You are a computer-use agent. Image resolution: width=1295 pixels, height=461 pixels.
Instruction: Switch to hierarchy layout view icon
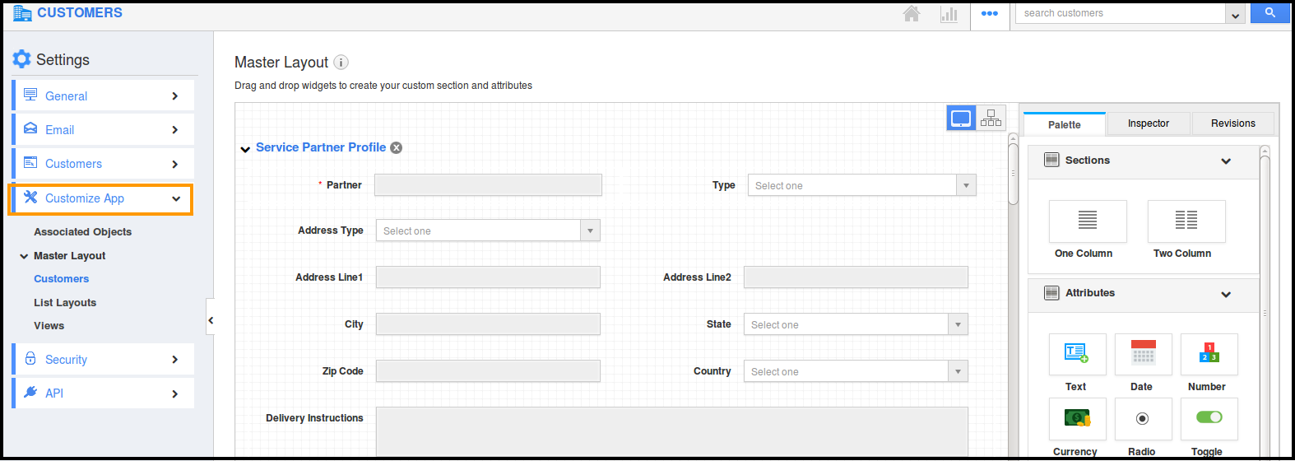pos(991,119)
